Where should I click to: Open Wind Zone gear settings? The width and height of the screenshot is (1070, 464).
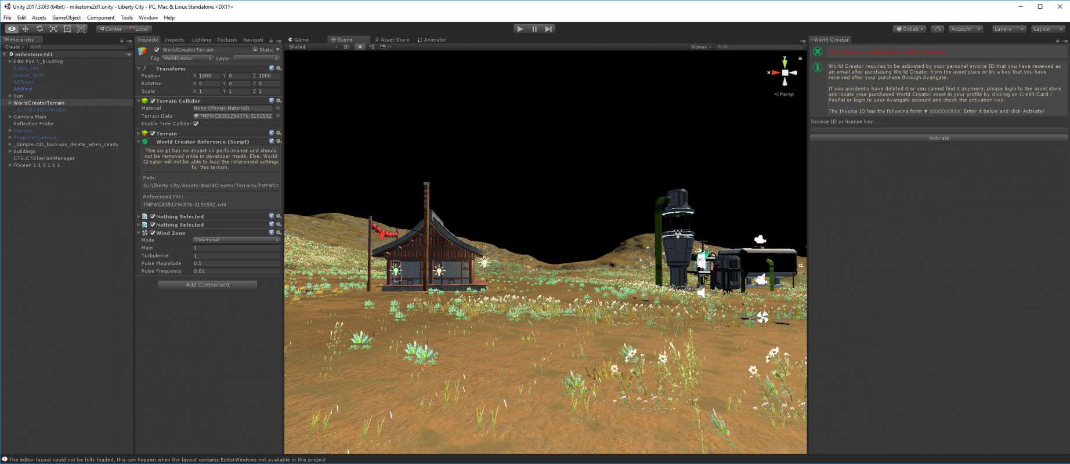tap(279, 232)
